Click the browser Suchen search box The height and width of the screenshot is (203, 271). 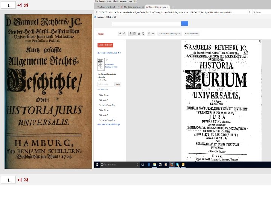pyautogui.click(x=261, y=12)
